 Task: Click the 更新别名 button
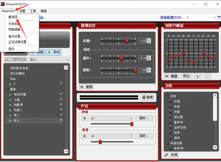coord(15,59)
